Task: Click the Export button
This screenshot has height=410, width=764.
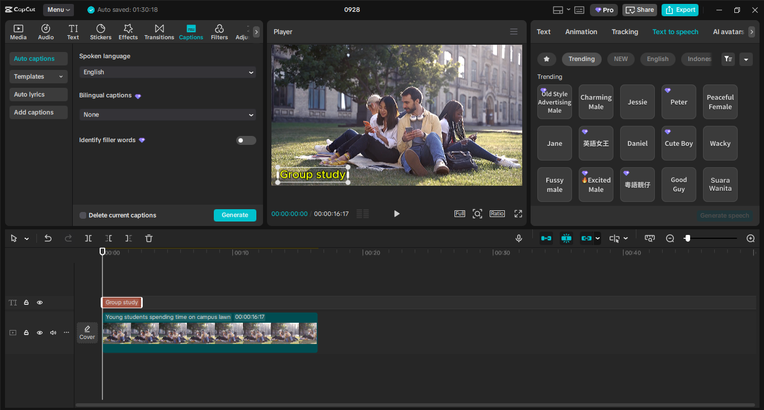Action: [679, 10]
